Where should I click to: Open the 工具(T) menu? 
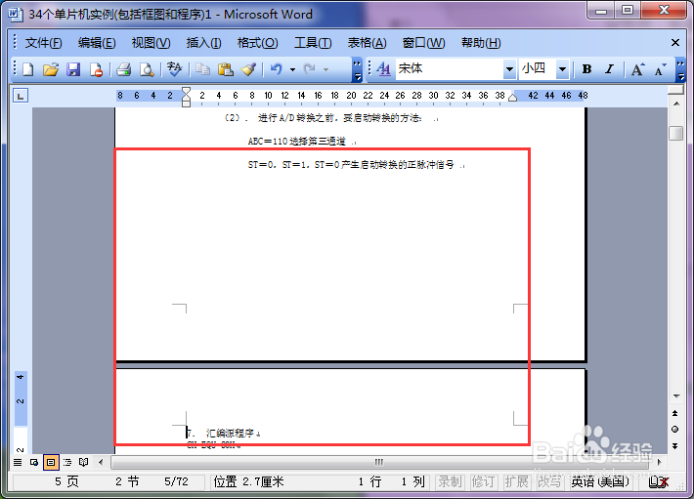point(313,43)
